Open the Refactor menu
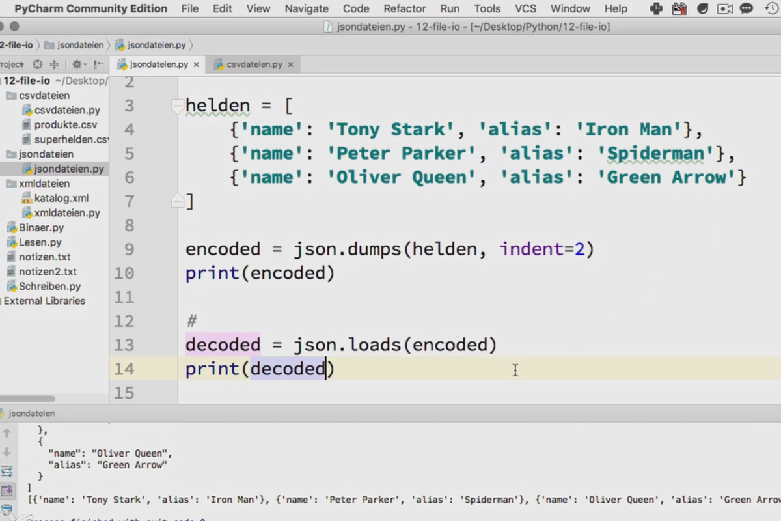The height and width of the screenshot is (521, 781). [x=405, y=8]
